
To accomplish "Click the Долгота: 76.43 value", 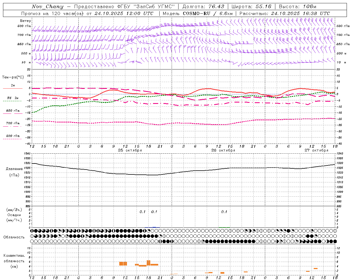I will pyautogui.click(x=203, y=6).
